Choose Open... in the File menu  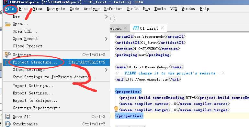coord(56,24)
